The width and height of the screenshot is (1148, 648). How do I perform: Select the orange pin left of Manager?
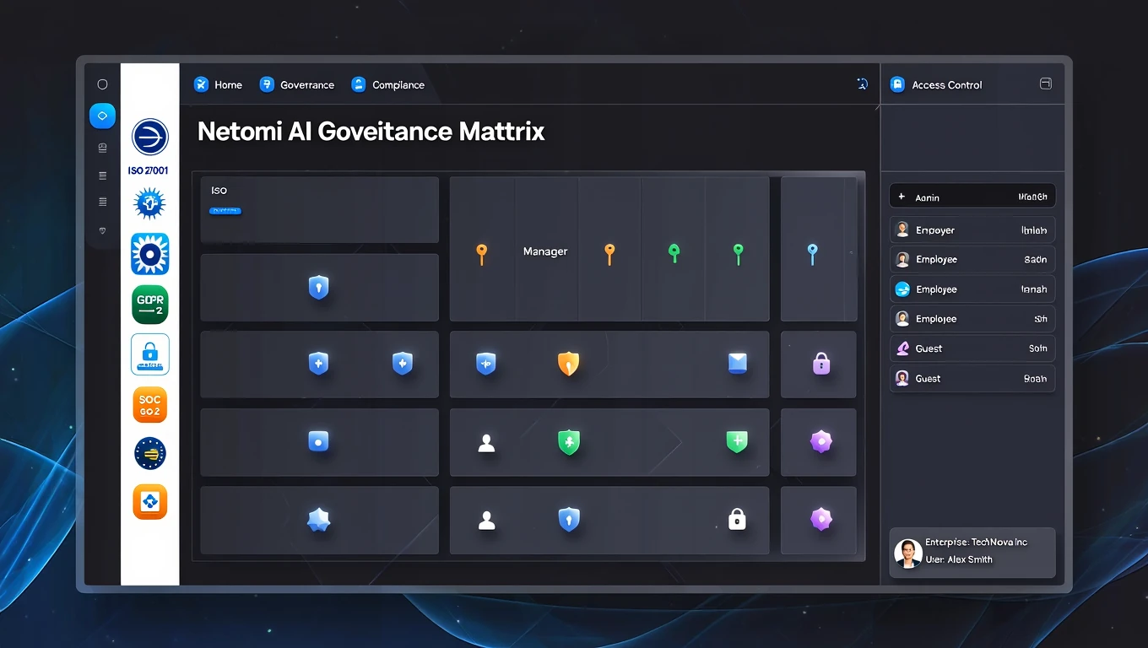[481, 253]
